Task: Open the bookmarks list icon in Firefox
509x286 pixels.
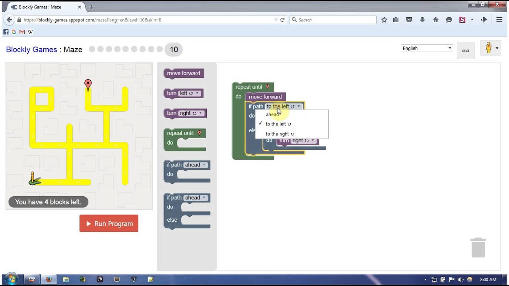Action: (x=396, y=20)
